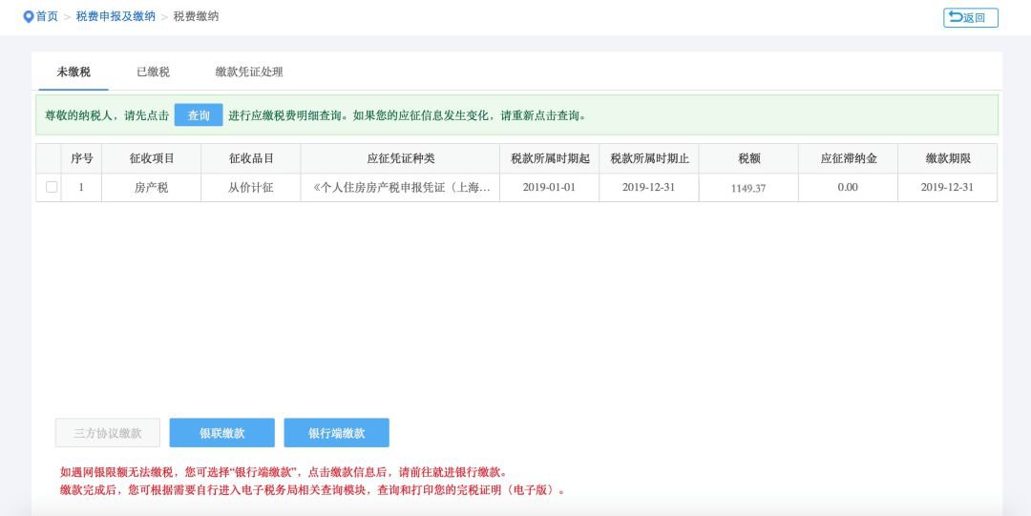Click the 缴款期限 column header
This screenshot has height=516, width=1031.
coord(947,158)
